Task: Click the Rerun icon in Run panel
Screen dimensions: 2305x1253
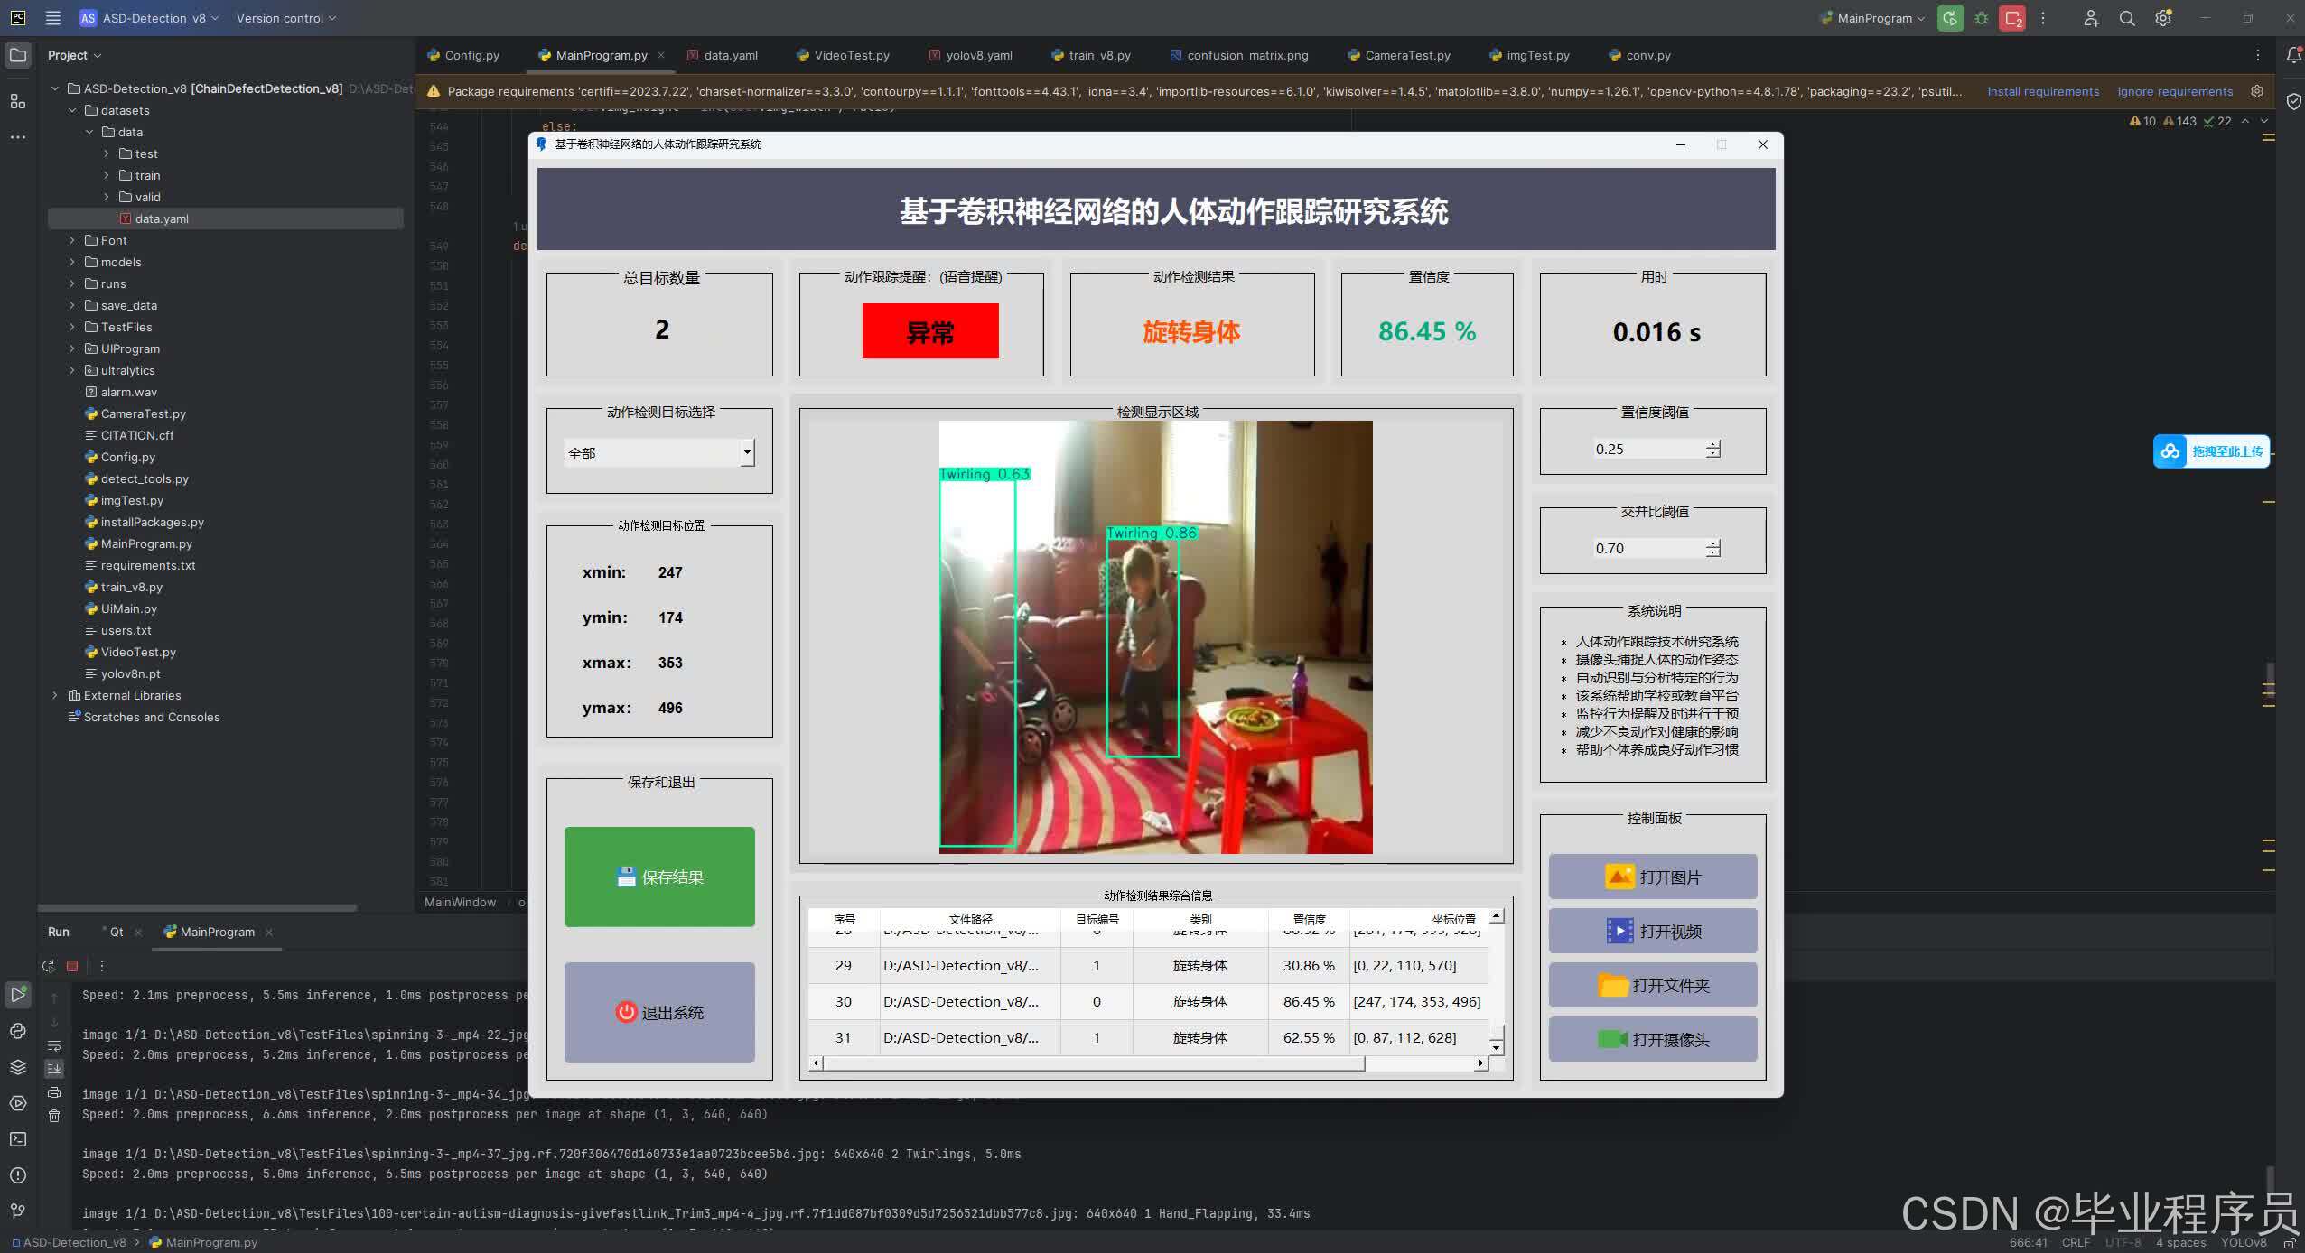Action: coord(49,966)
